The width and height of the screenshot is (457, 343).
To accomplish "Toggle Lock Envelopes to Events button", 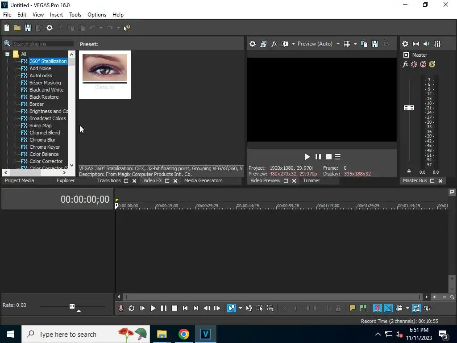I will [x=416, y=308].
